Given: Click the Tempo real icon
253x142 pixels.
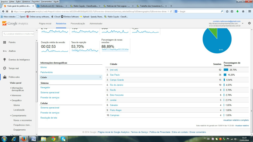Looking at the screenshot, I should click(4, 68).
